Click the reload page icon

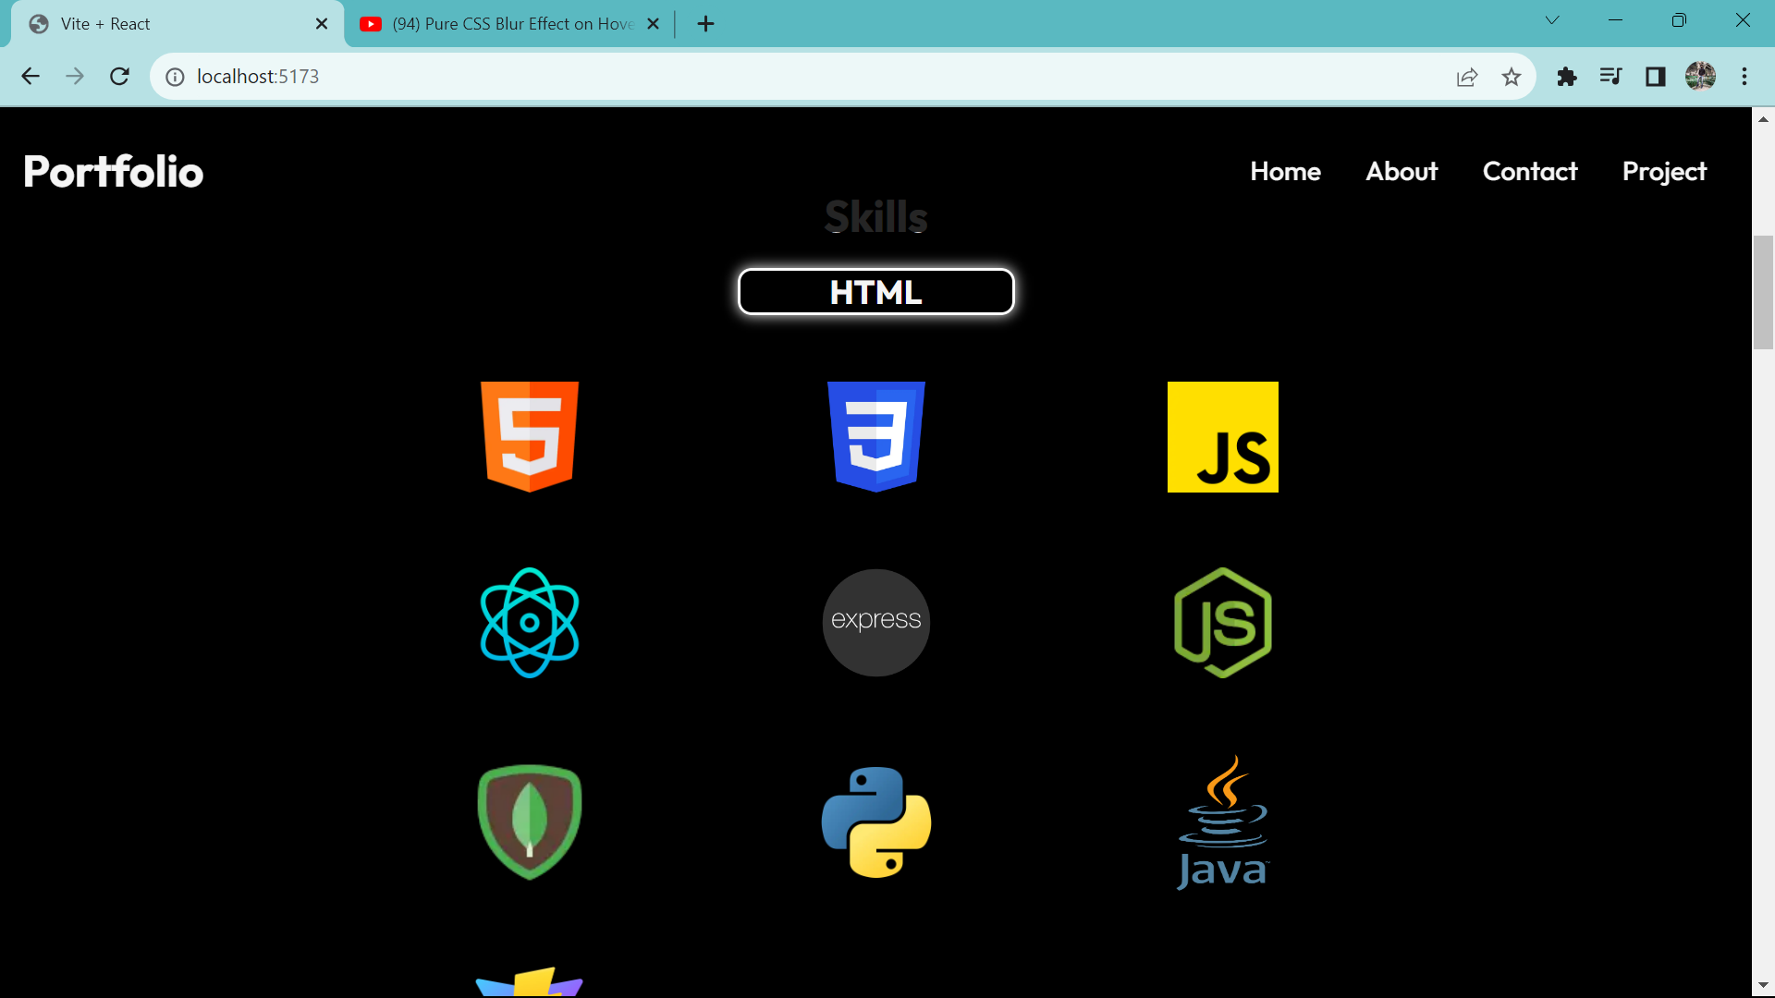[x=119, y=77]
